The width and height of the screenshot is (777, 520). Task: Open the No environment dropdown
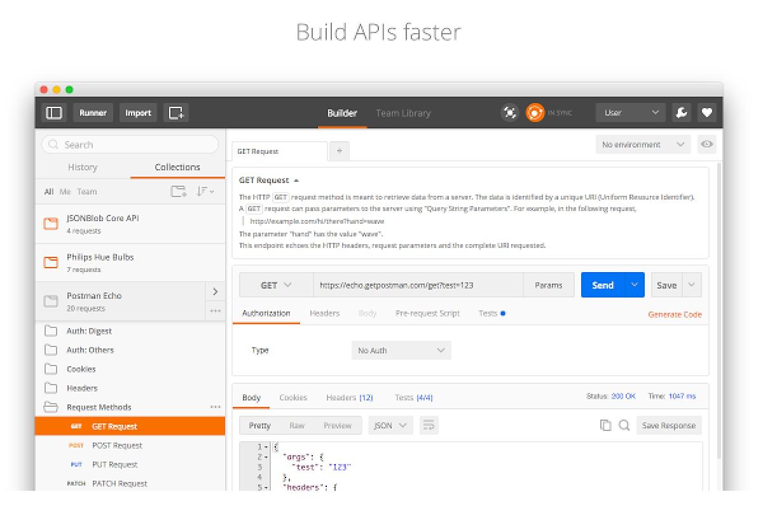(x=643, y=144)
